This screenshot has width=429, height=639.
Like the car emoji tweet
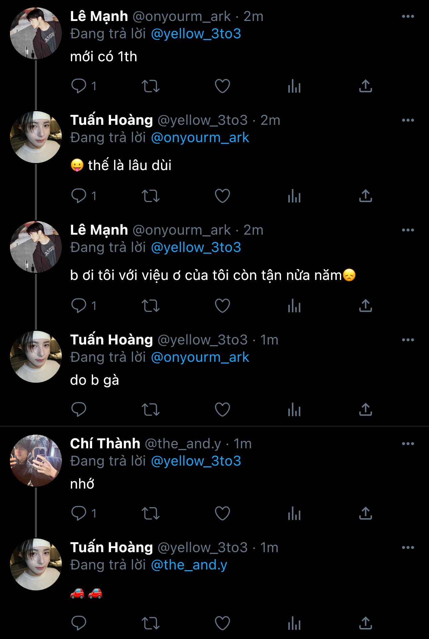tap(222, 623)
